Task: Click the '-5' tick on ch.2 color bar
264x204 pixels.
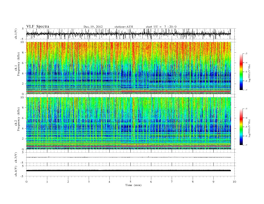Action: [x=246, y=127]
